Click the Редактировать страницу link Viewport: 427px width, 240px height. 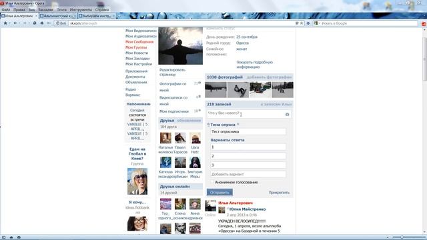pyautogui.click(x=172, y=72)
